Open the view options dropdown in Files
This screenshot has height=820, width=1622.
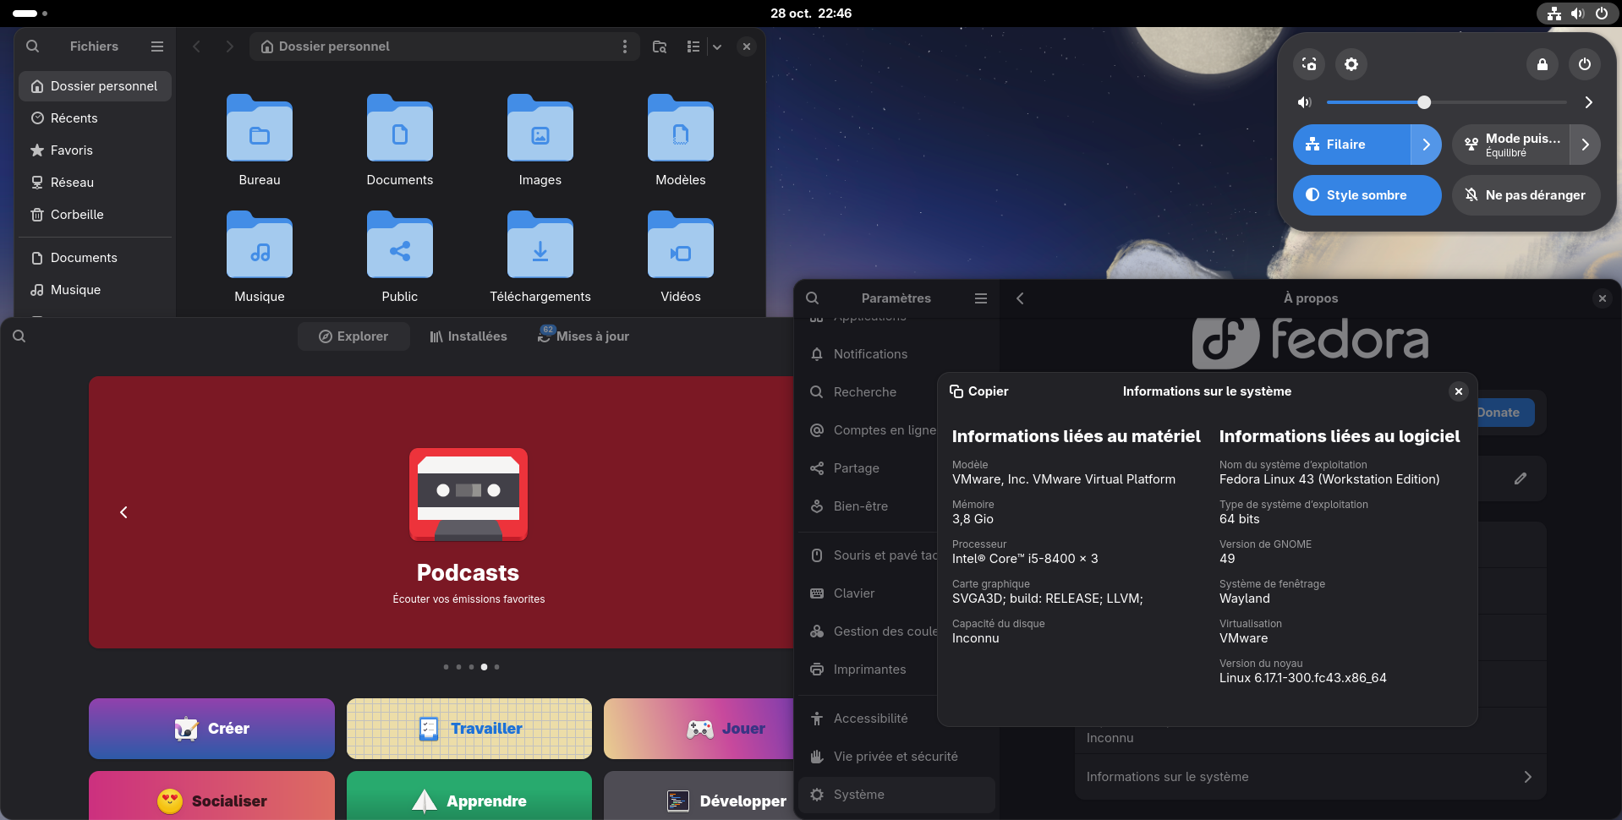tap(717, 46)
